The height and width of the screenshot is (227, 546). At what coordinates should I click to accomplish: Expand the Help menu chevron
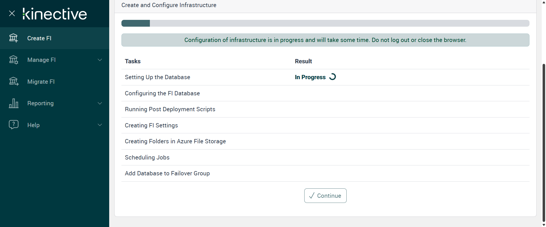coord(100,125)
